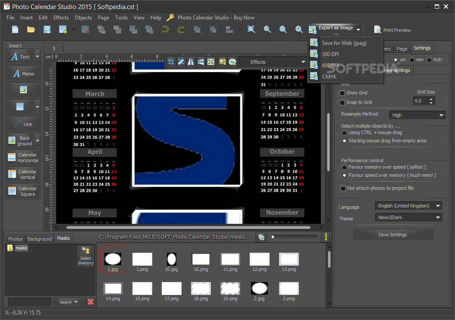Flip the photo horizontally icon
Screen dimensions: 455x320
(x=191, y=62)
